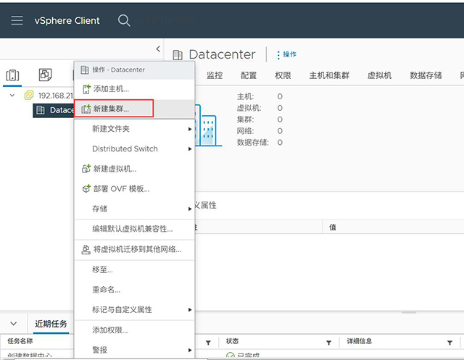
Task: Select the Datacenter tree item
Action: (x=53, y=110)
